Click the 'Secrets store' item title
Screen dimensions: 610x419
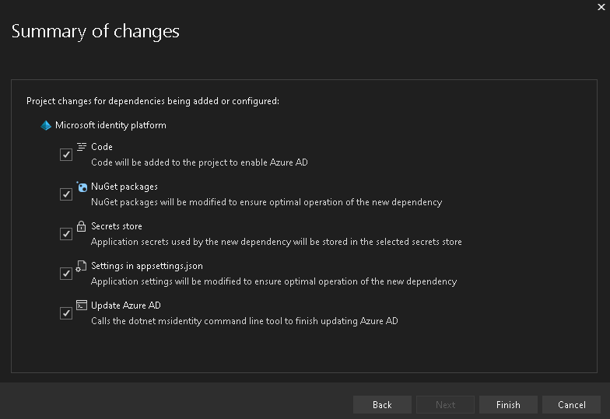click(117, 226)
